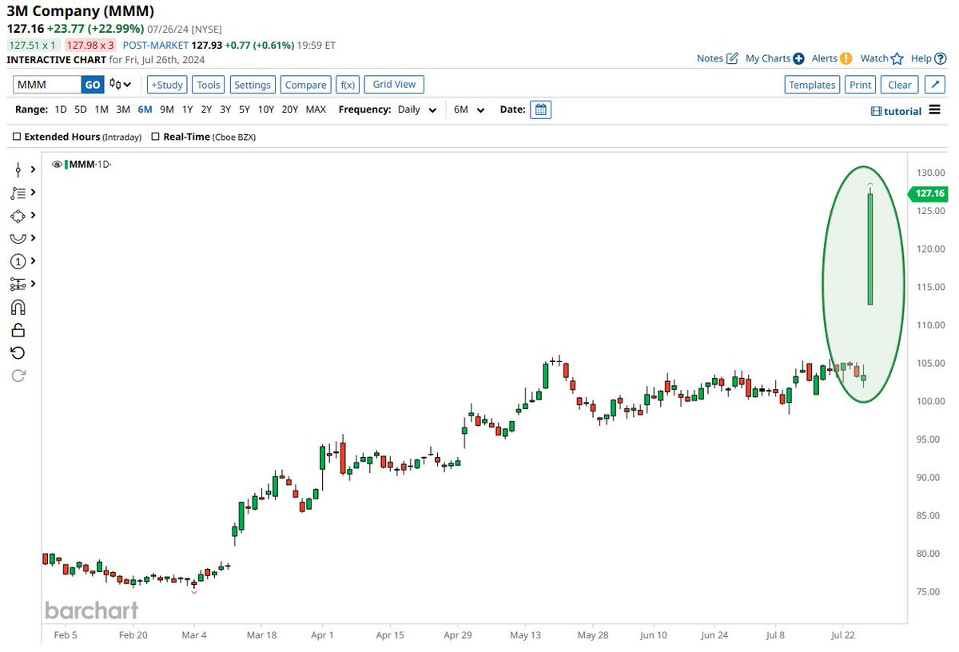
Task: Click the Compare button
Action: pos(305,85)
